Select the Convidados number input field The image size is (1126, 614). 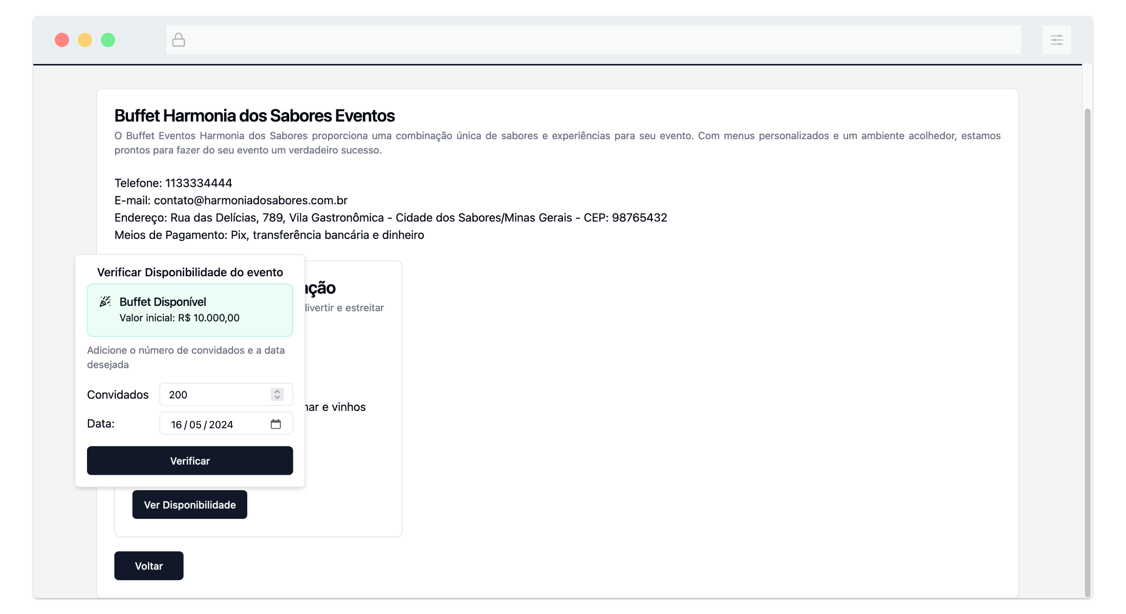(x=219, y=394)
